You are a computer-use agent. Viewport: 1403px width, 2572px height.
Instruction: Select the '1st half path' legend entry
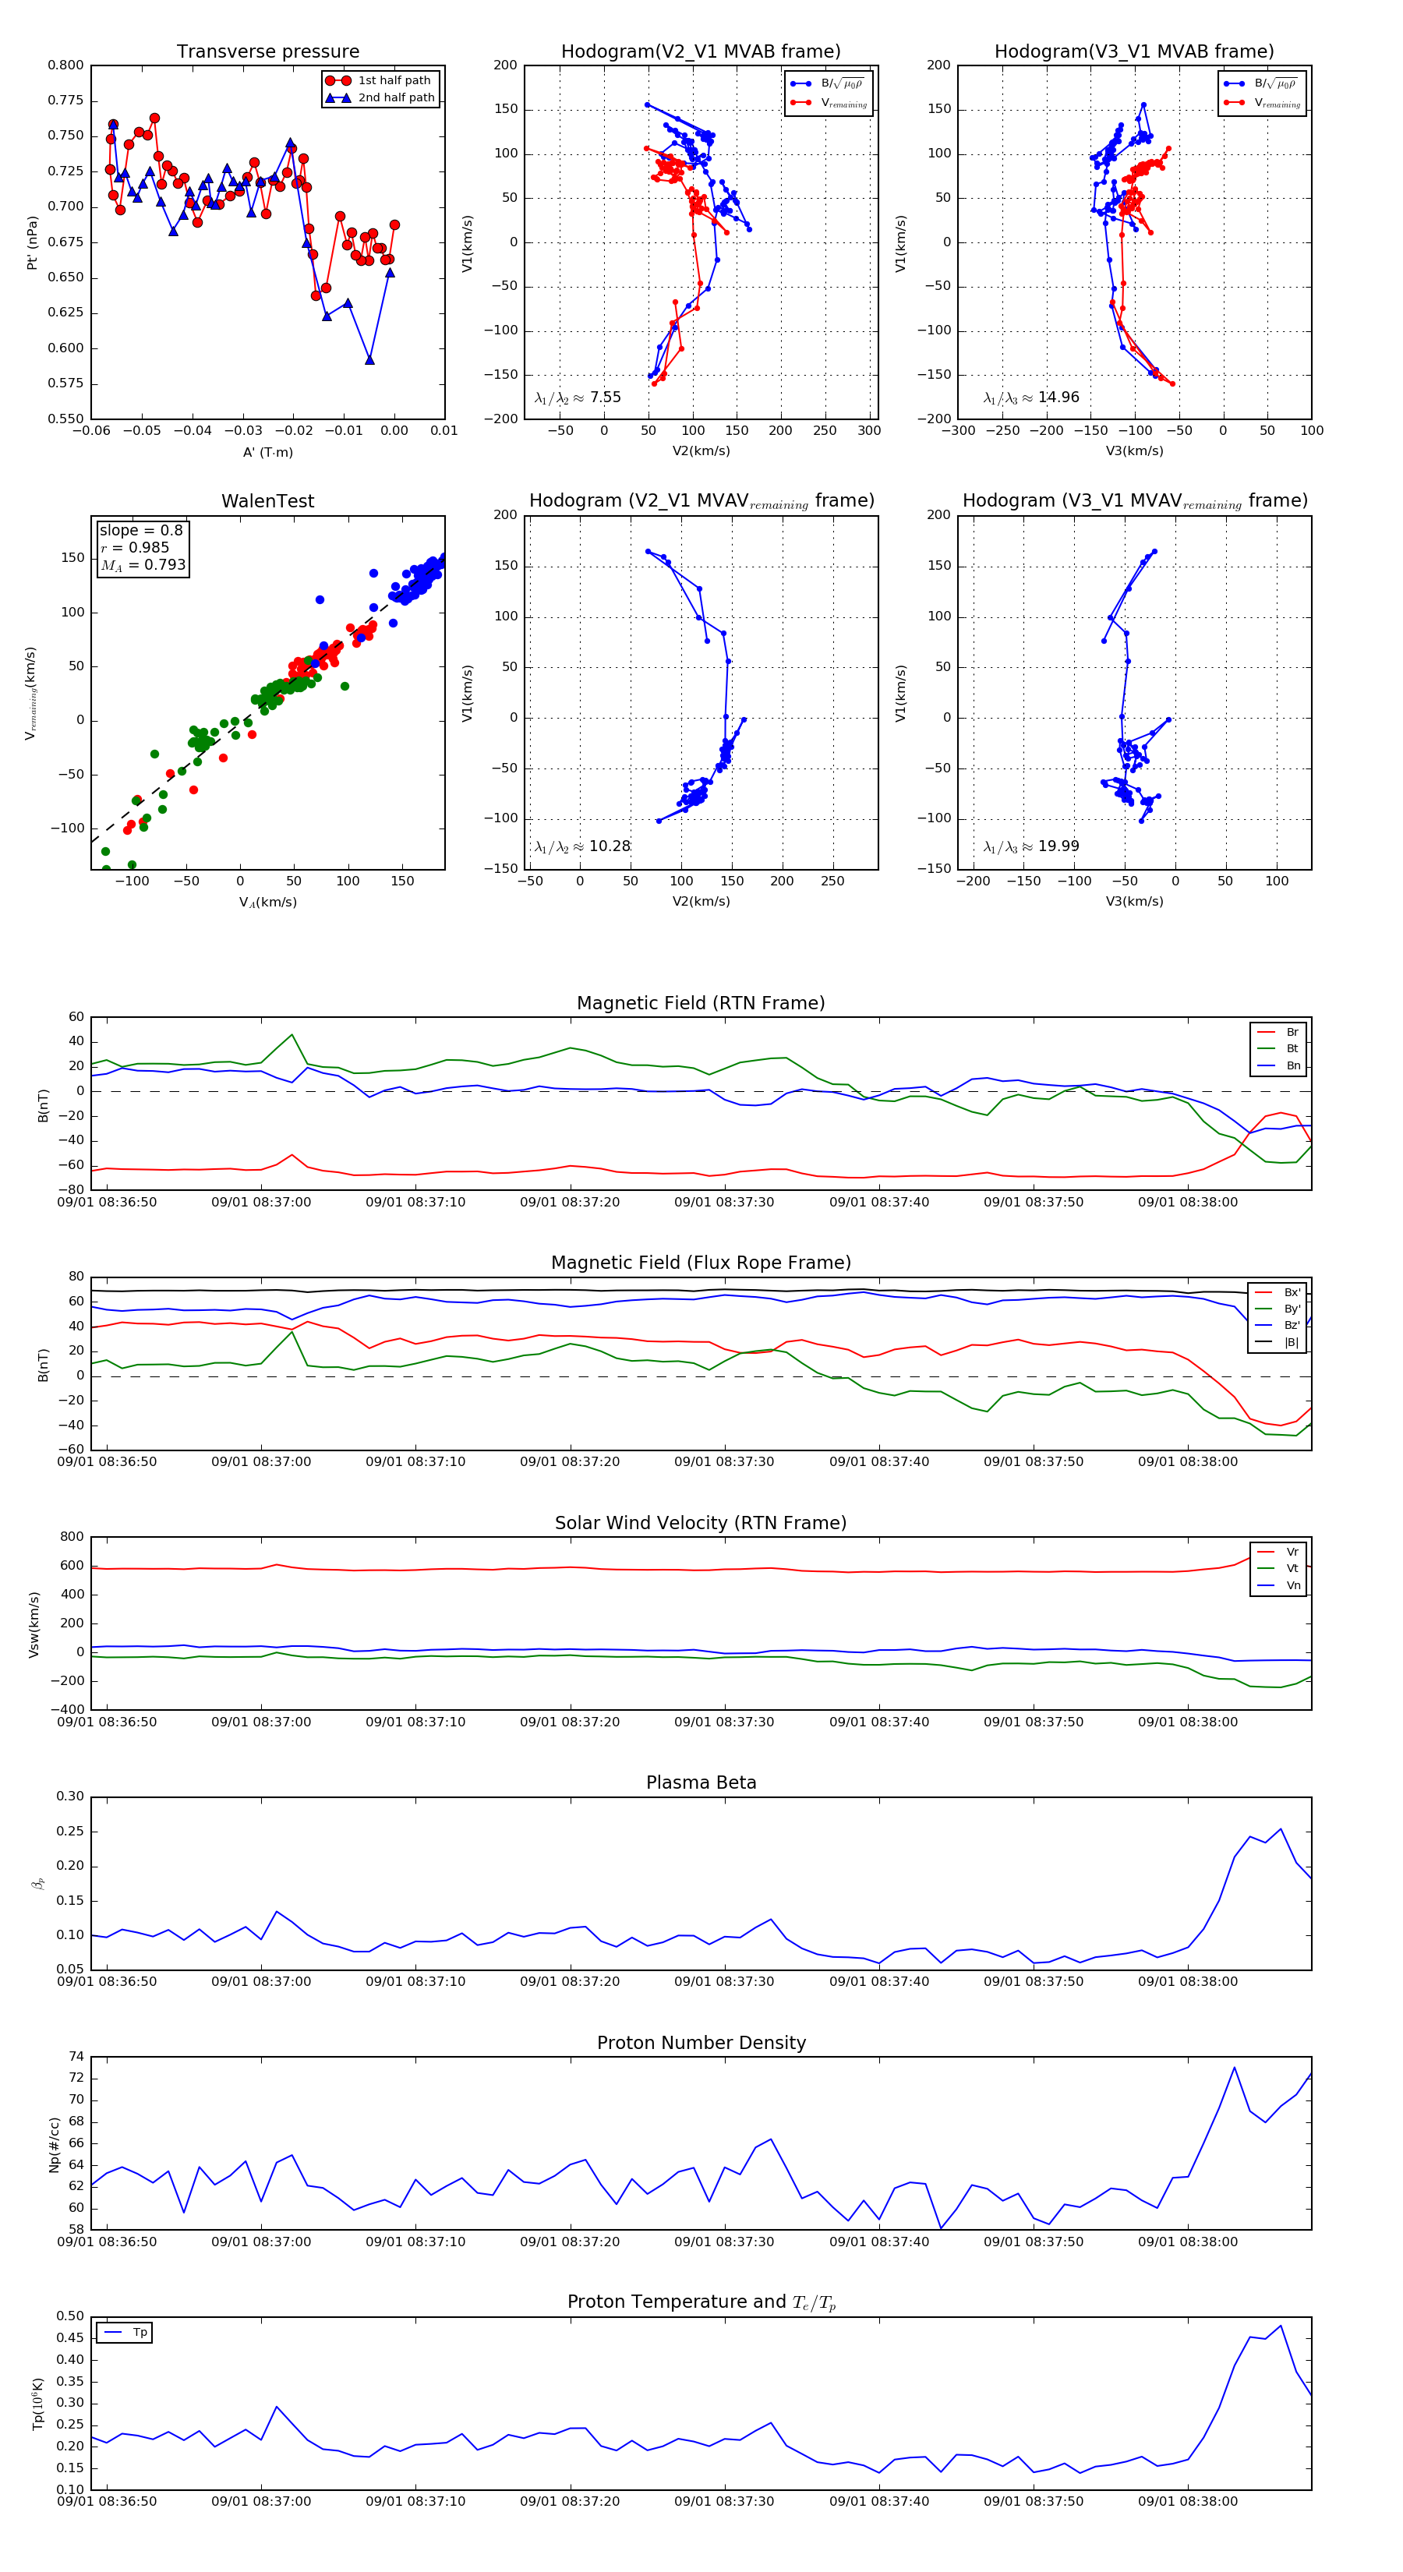[x=380, y=81]
